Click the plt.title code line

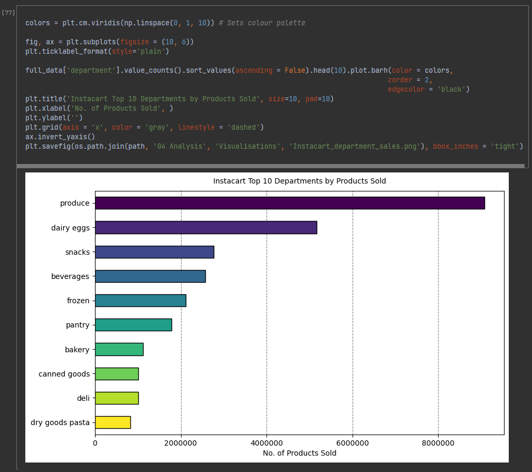tap(179, 99)
